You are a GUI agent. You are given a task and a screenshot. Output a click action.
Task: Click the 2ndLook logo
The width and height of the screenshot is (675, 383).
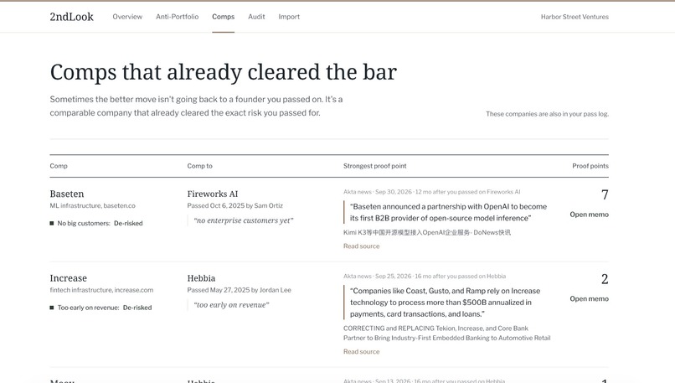[x=71, y=17]
